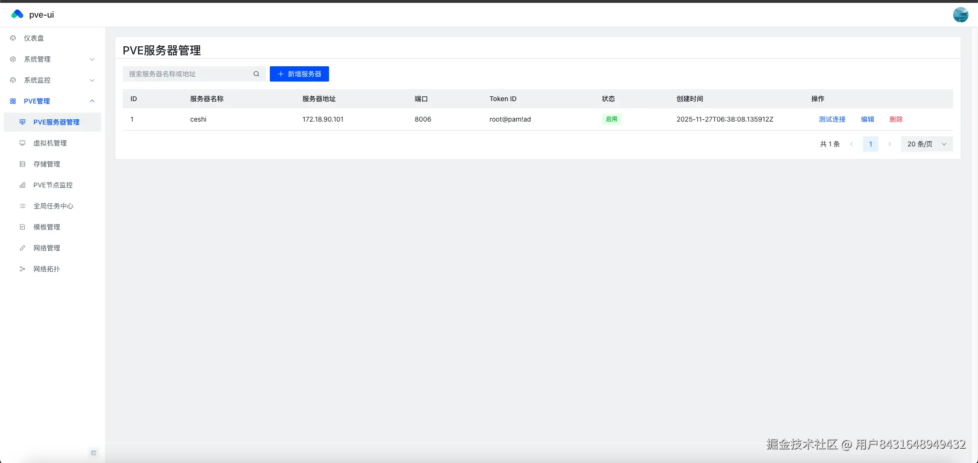
Task: Click the creation time 2025-11-27T06:38:08.135912Z
Action: coord(725,119)
